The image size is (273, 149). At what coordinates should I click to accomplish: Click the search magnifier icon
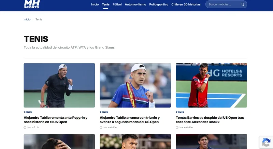tap(242, 4)
